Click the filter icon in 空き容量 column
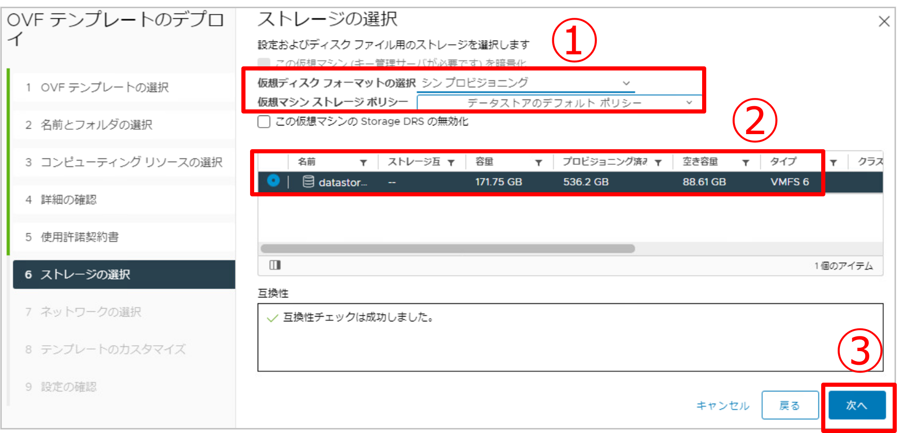916x433 pixels. 746,162
